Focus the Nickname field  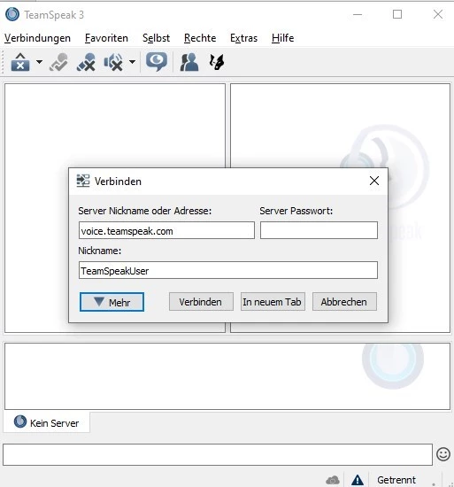point(228,270)
